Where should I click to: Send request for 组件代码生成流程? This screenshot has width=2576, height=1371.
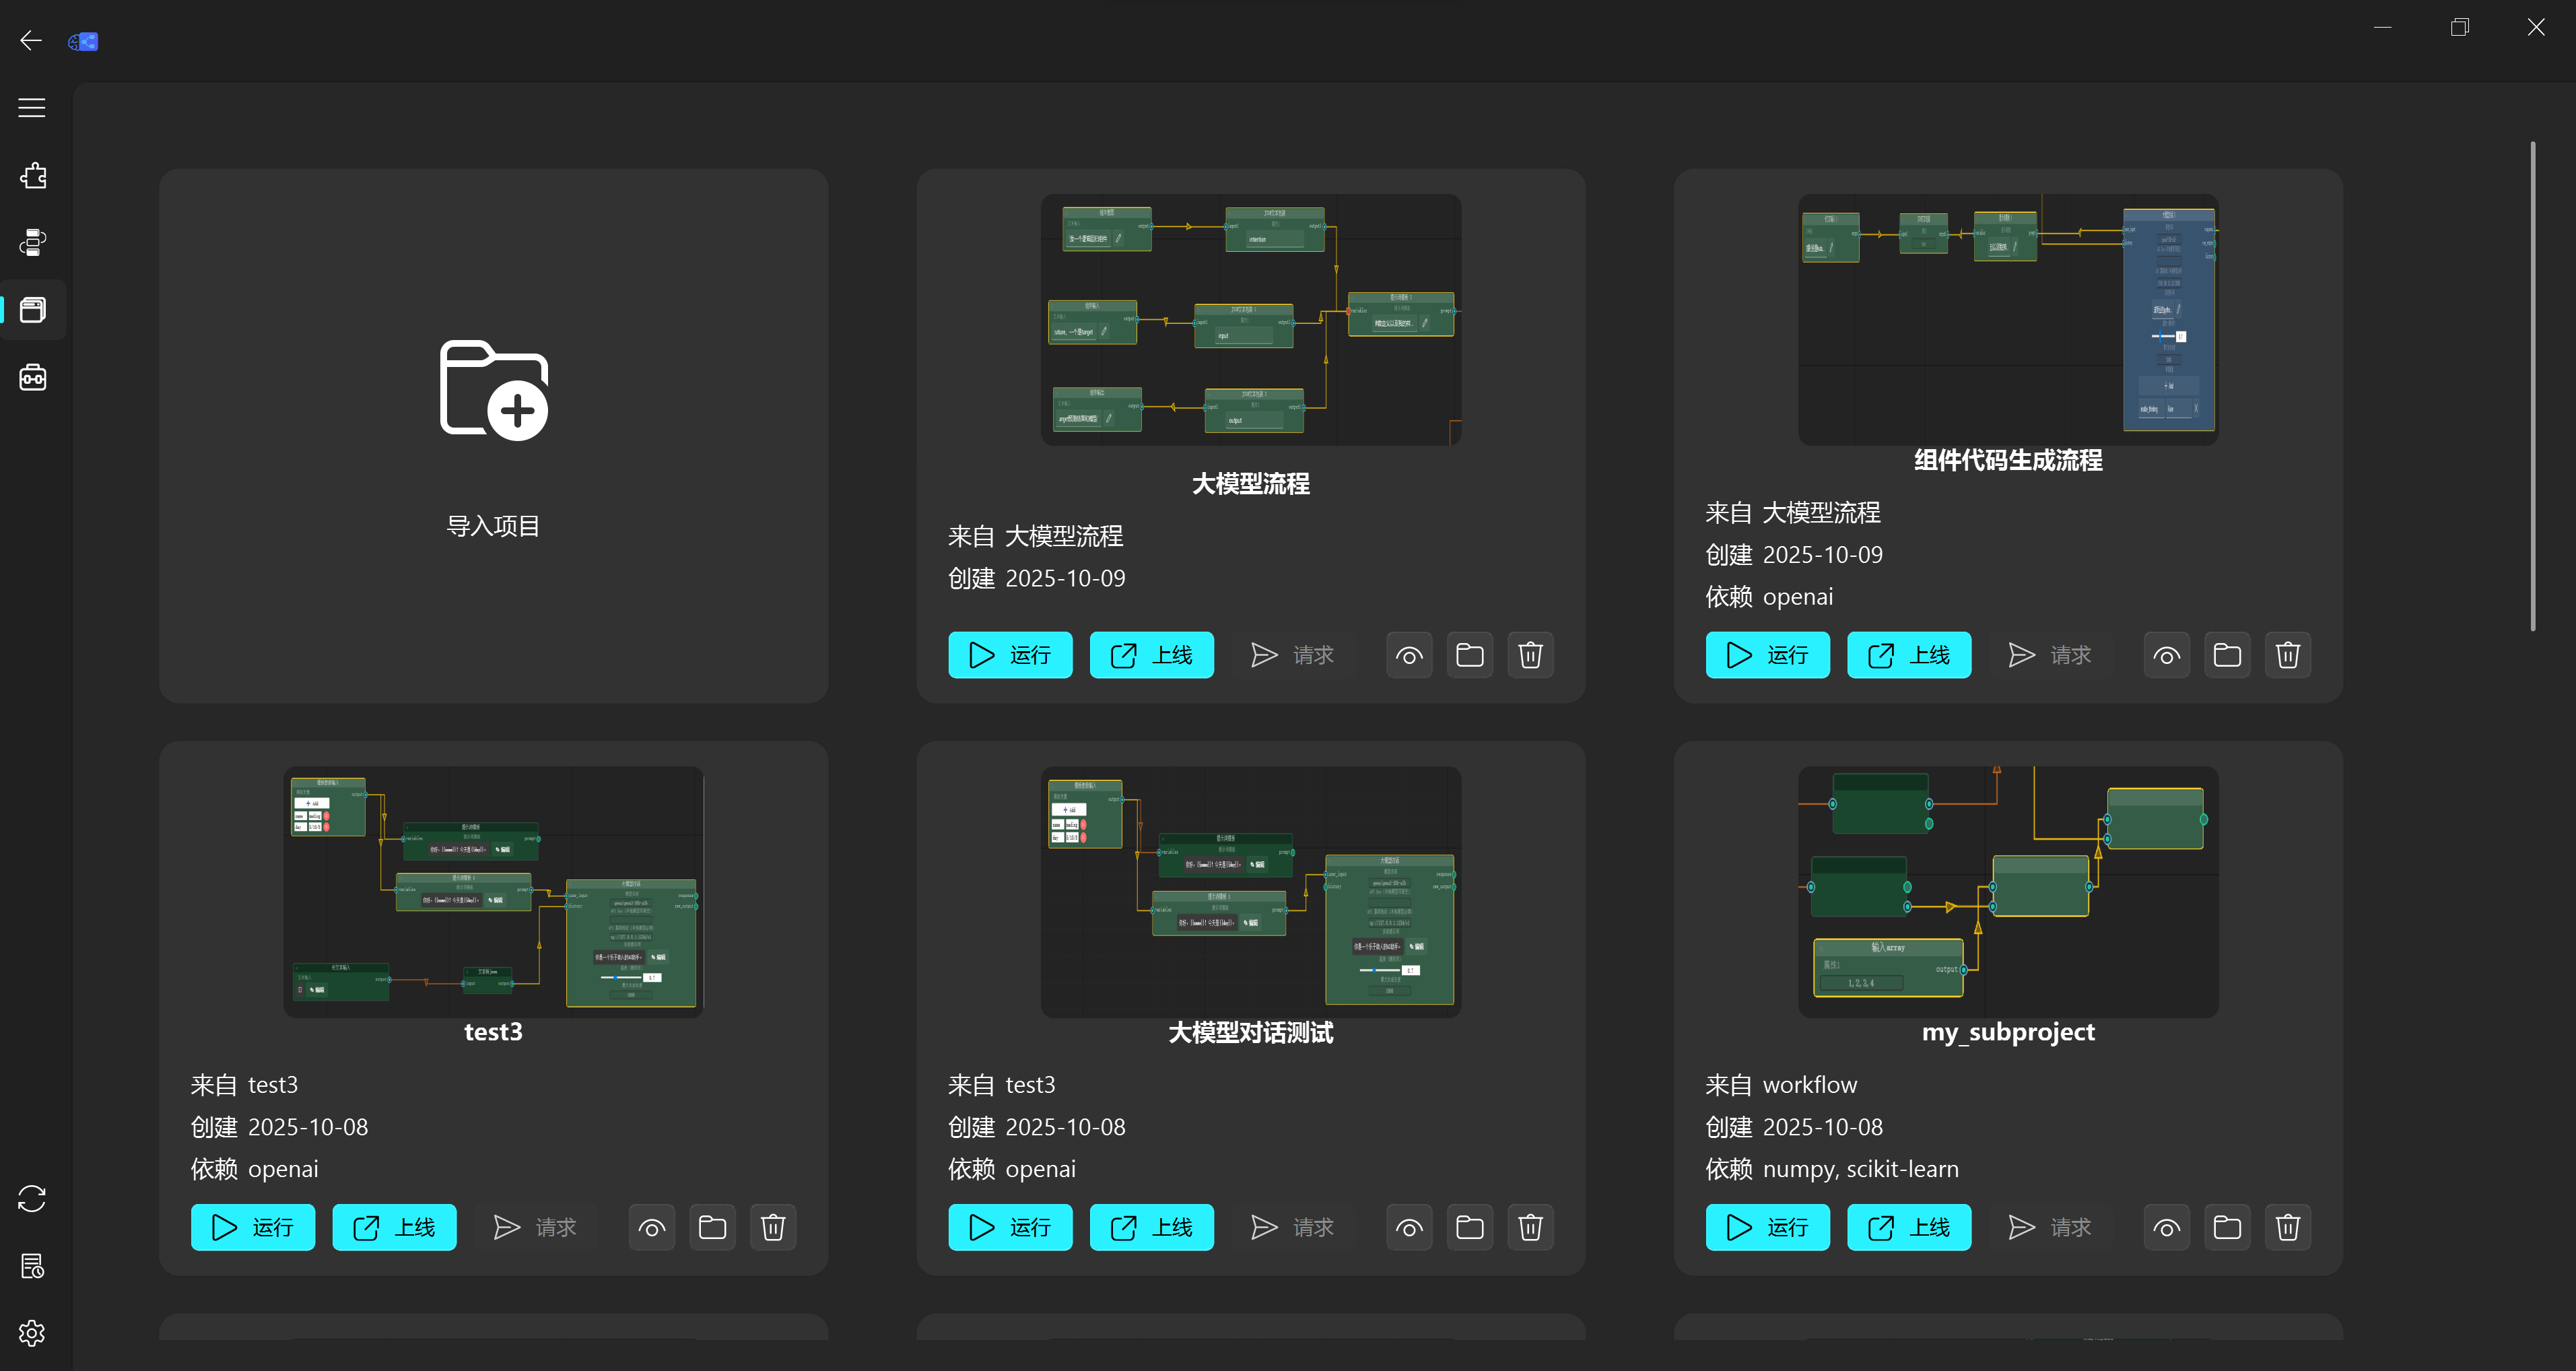(x=2050, y=655)
